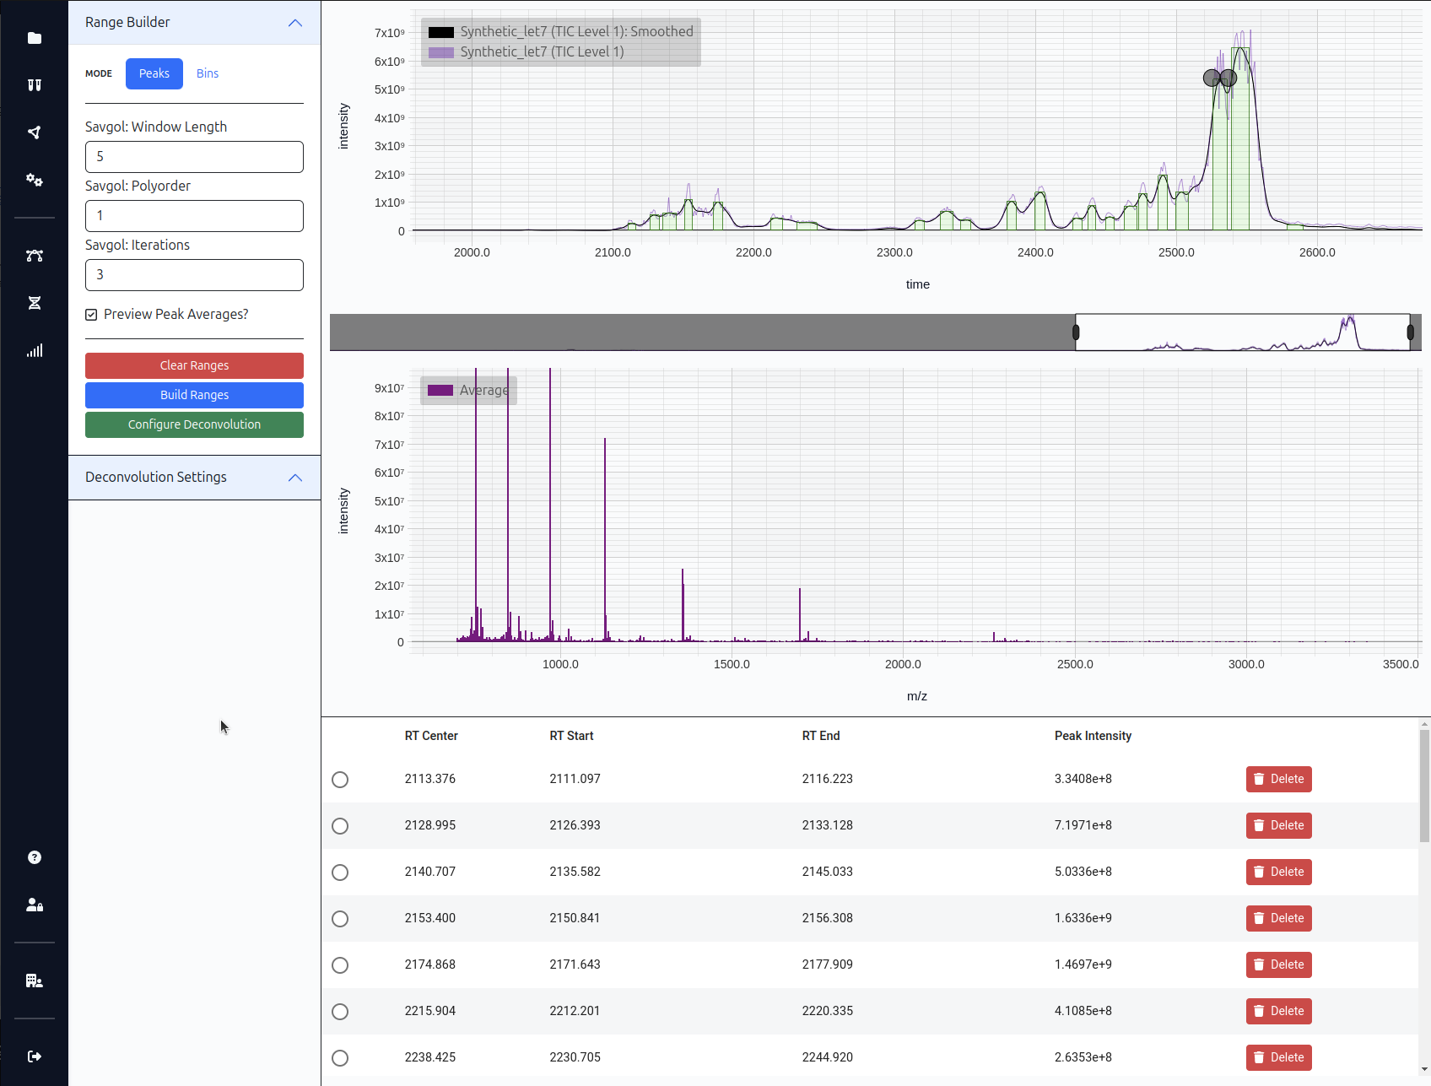Delete the 2215.904 range row
The image size is (1431, 1086).
click(x=1278, y=1011)
